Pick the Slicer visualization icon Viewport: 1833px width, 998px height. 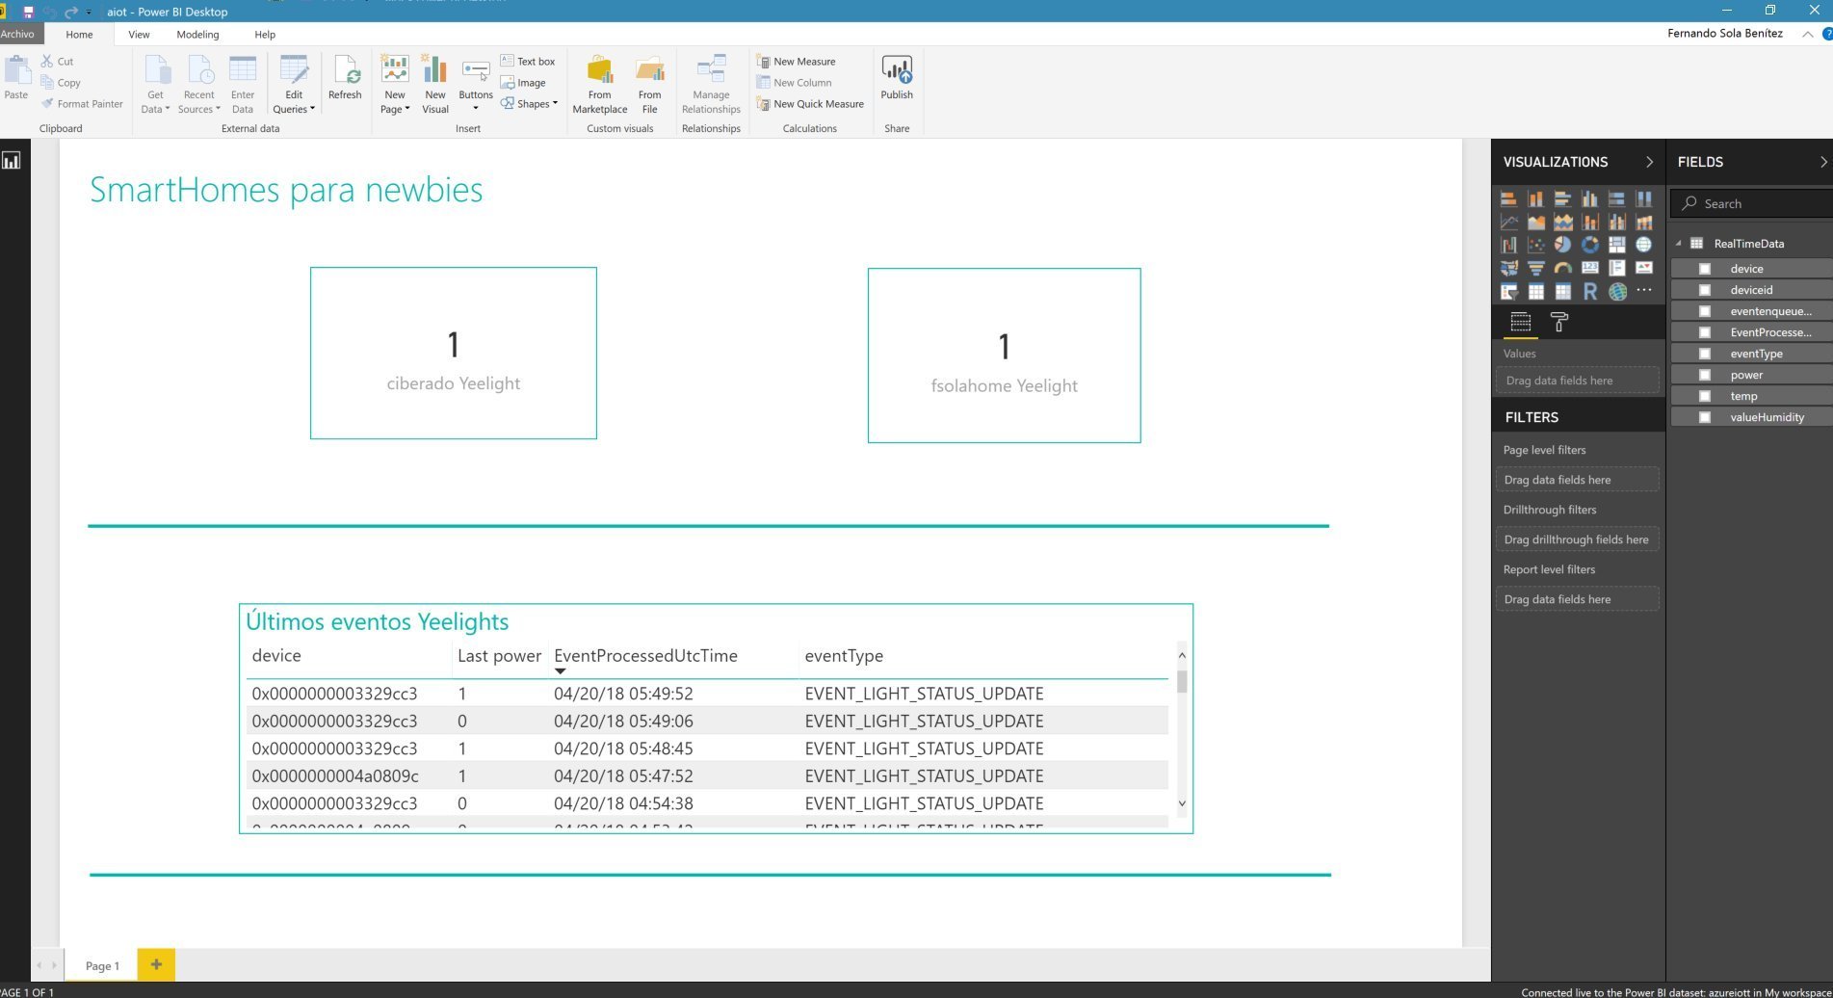pyautogui.click(x=1508, y=291)
